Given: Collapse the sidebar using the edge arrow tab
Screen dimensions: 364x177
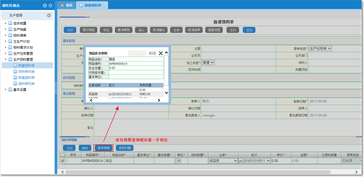Looking at the screenshot, I should pos(56,88).
